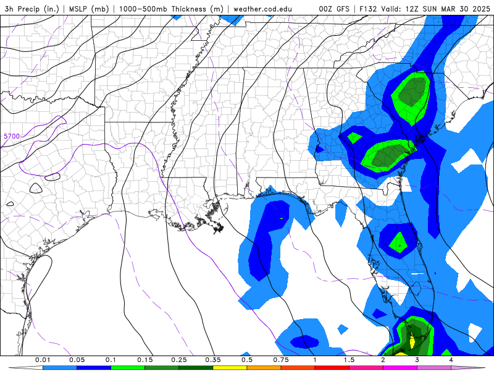The width and height of the screenshot is (494, 371).
Task: Click the "0.15" legend label
Action: tap(145, 360)
